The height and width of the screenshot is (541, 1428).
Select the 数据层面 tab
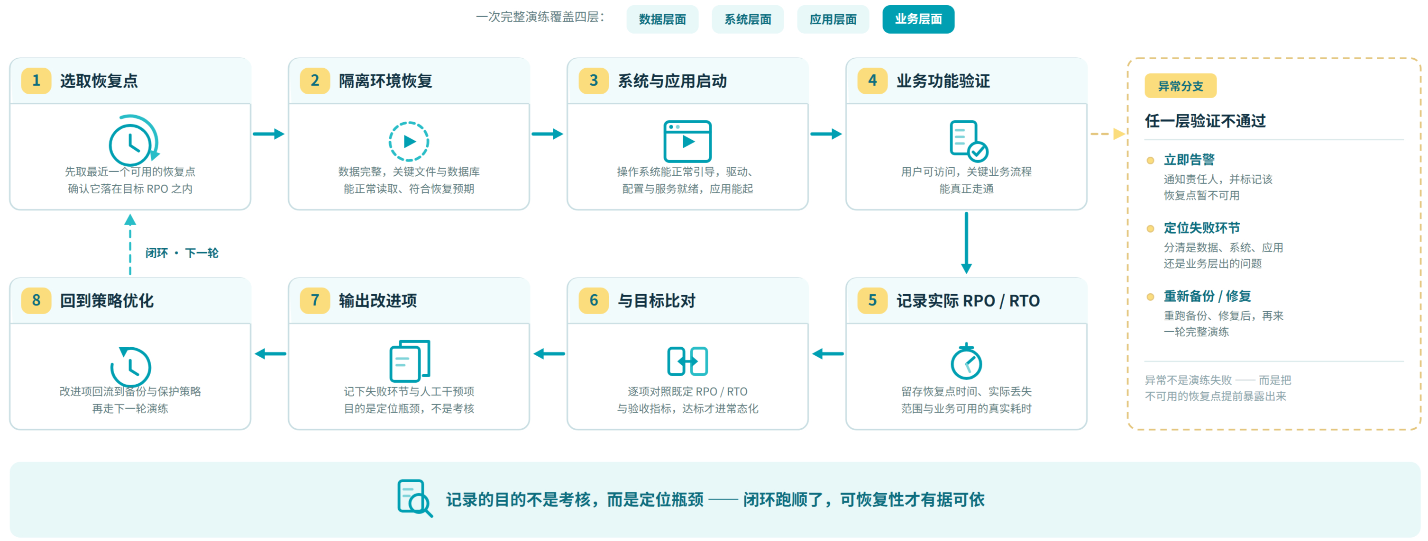[x=662, y=19]
